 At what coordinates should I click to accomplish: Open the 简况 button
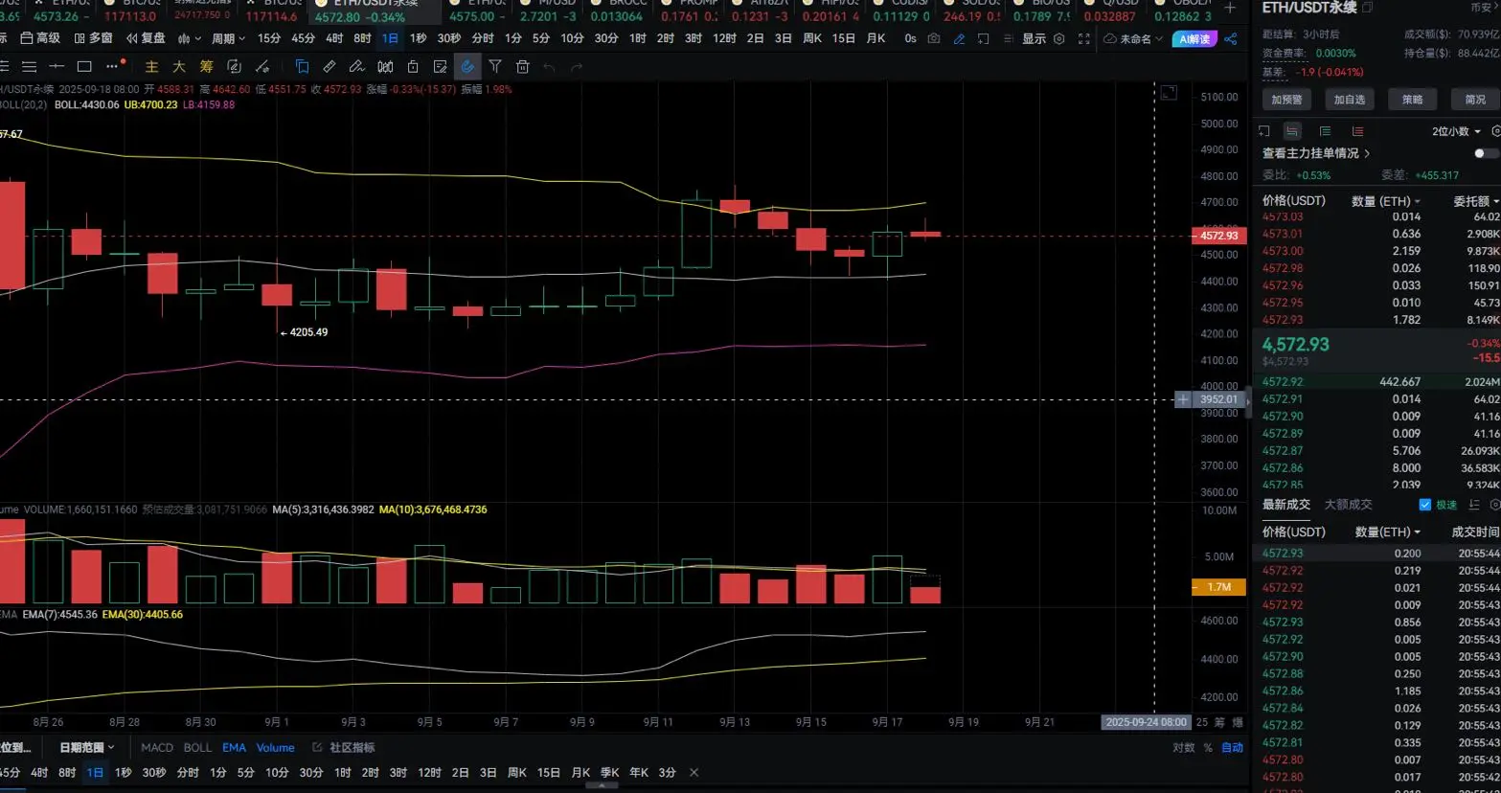pos(1475,100)
